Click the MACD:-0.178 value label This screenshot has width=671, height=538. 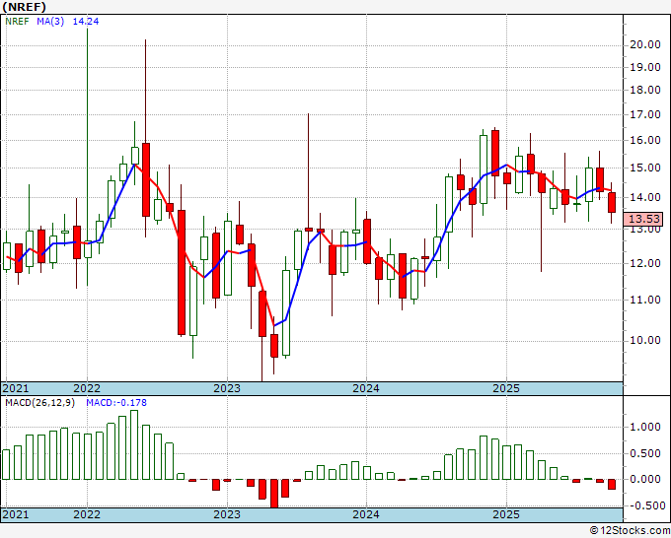(116, 403)
